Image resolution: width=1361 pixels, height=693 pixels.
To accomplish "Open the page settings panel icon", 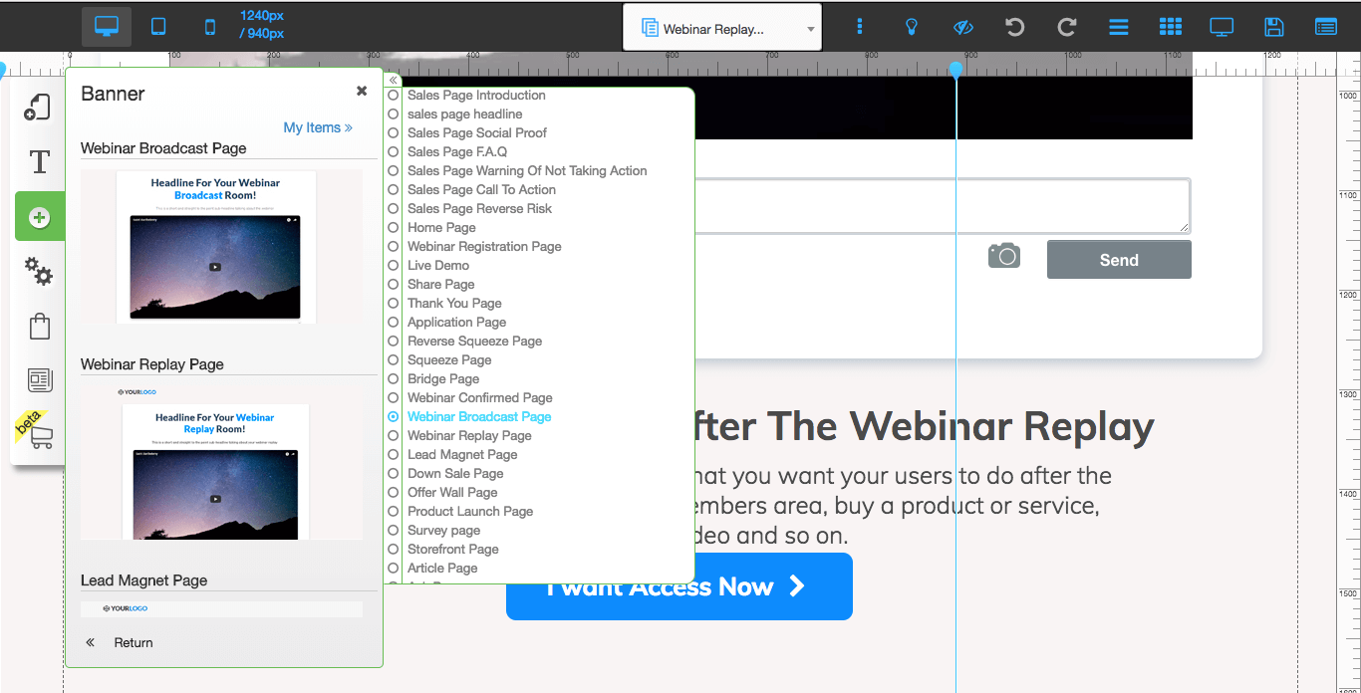I will click(1325, 27).
